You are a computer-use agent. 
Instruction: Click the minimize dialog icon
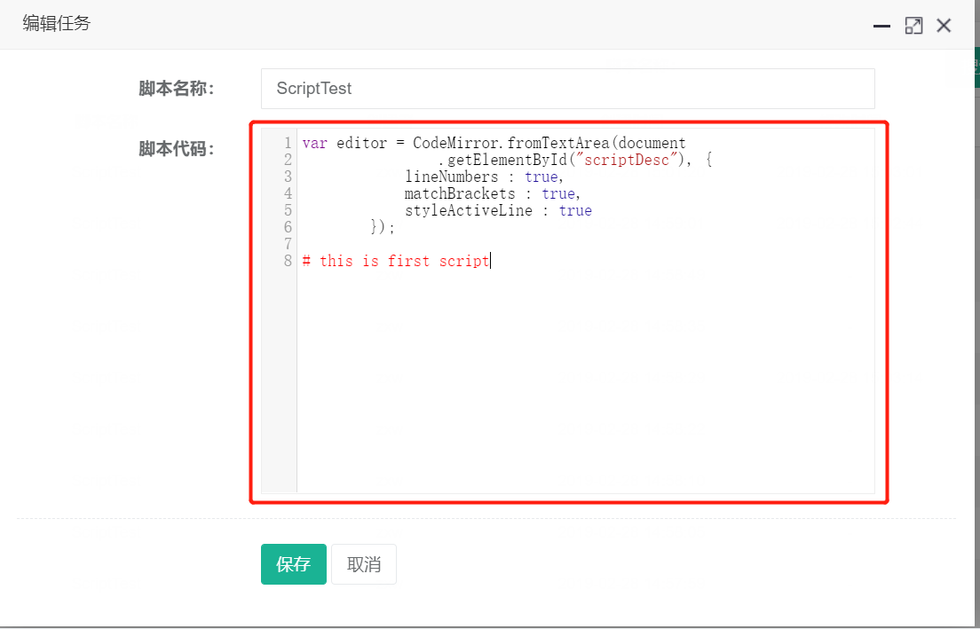tap(881, 27)
